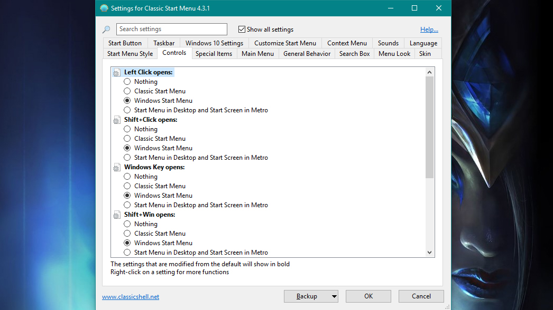Select the Shift+Click opens setting header
Viewport: 553px width, 310px height.
151,120
